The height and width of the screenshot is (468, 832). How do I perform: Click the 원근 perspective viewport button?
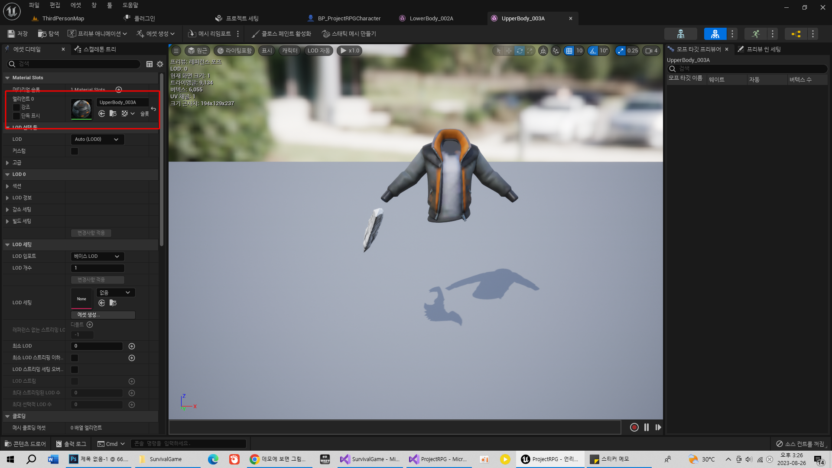click(197, 51)
